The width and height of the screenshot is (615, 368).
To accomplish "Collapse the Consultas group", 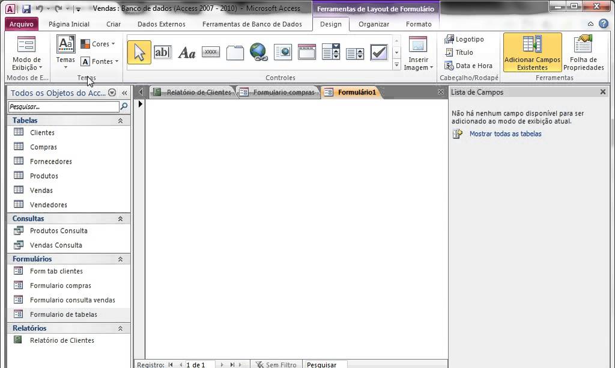I will [x=120, y=219].
